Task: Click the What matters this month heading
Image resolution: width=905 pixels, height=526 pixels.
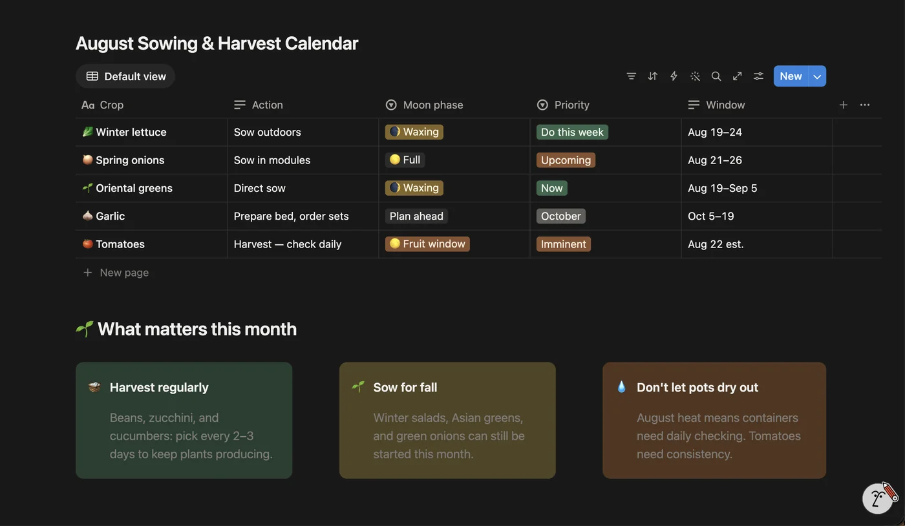Action: (x=197, y=329)
